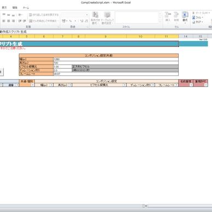Image resolution: width=212 pixels, height=212 pixels.
Task: Align cell text to the right
Action: [x=13, y=21]
